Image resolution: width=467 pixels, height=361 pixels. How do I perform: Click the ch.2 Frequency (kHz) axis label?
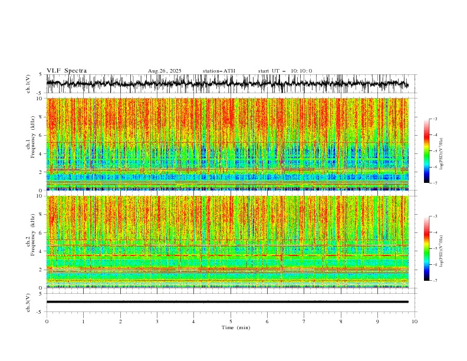pyautogui.click(x=32, y=241)
